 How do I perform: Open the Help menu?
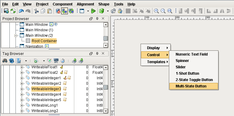pos(131,4)
